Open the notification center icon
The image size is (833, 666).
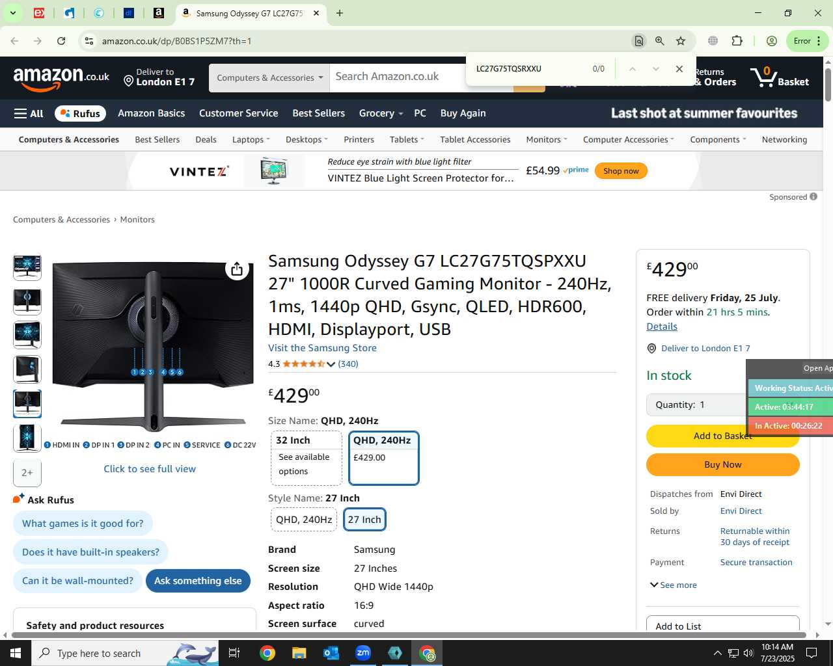click(812, 653)
